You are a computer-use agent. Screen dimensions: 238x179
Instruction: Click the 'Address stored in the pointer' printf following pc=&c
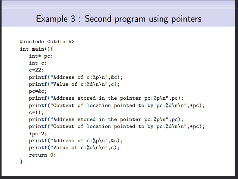[x=106, y=98]
